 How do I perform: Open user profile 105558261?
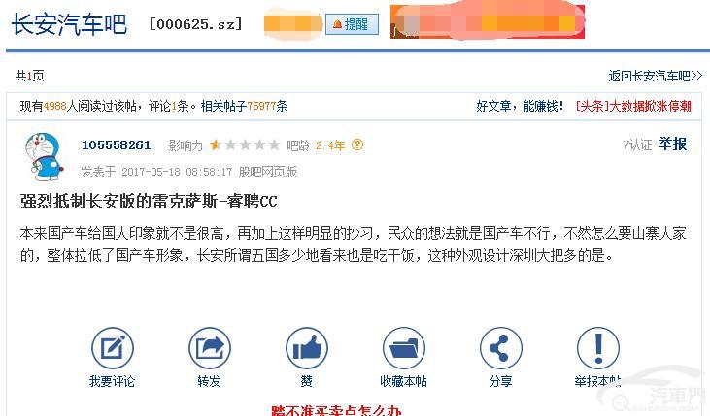point(116,145)
